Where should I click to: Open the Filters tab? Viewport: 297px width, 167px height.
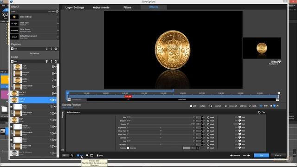point(128,7)
